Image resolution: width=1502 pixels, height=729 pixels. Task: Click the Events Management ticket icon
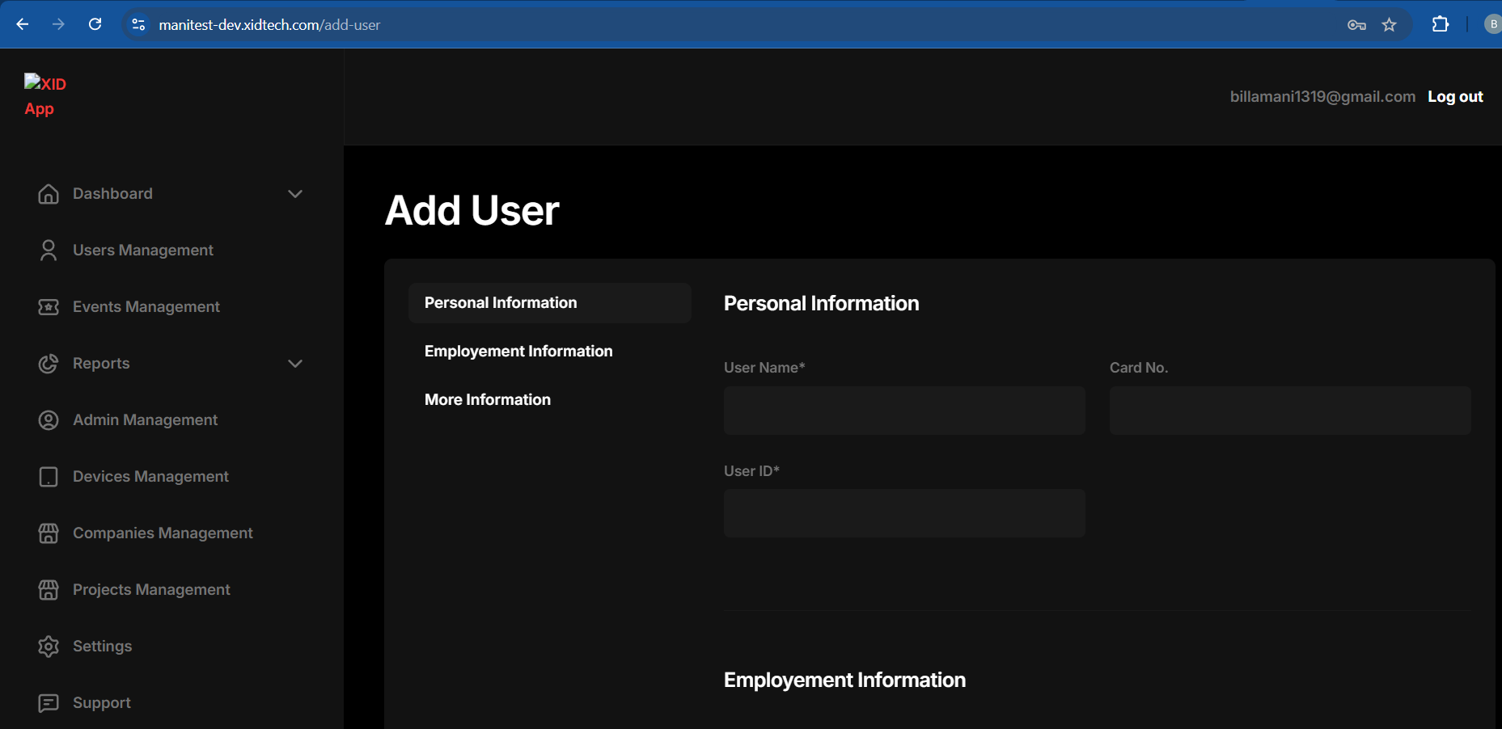(x=49, y=307)
